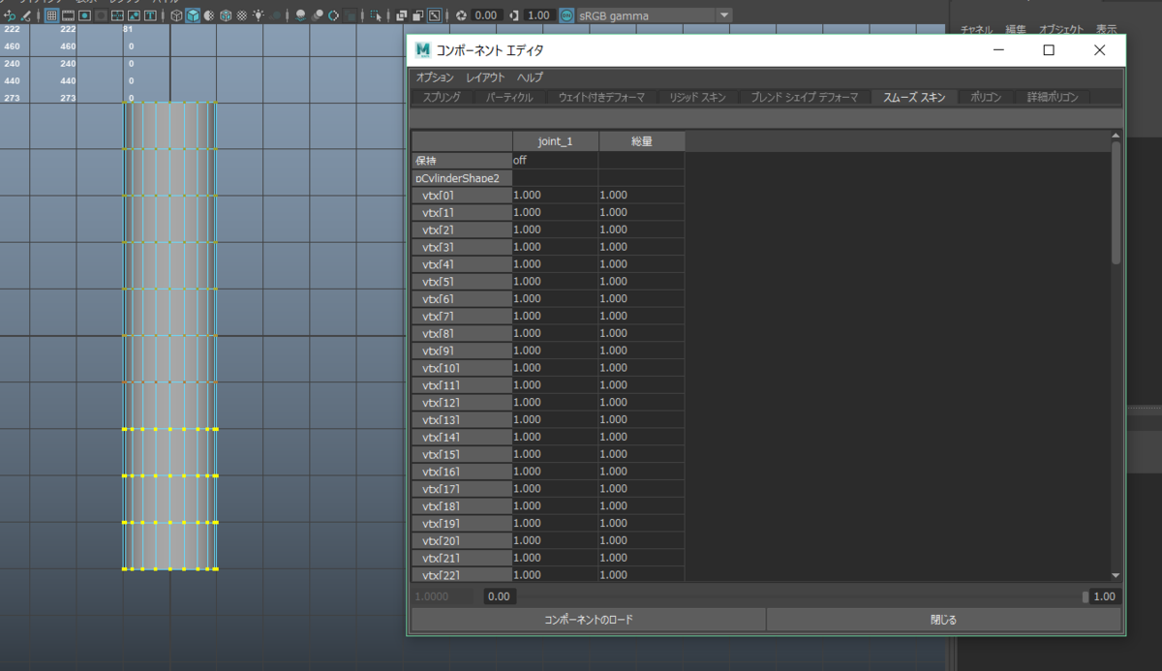
Task: Click the gamma reset icon
Action: click(514, 15)
